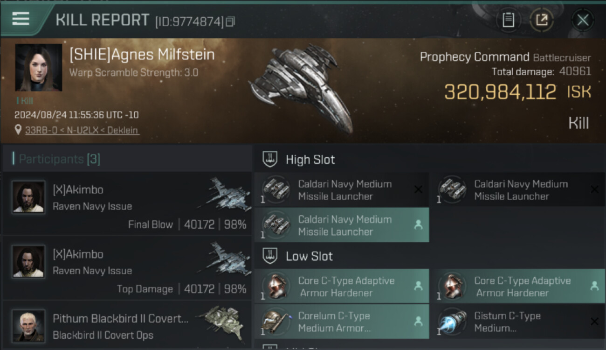Close the kill report window
606x350 pixels.
point(583,20)
